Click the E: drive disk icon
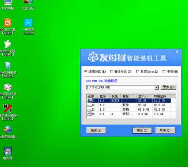Screen dimensions: 188x167 click(x=89, y=110)
